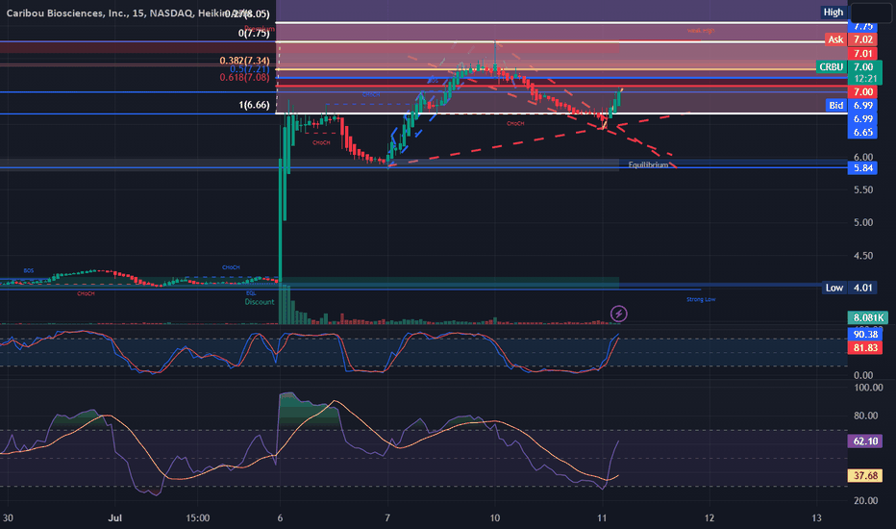Click the Strong Low label
This screenshot has width=896, height=529.
coord(701,299)
